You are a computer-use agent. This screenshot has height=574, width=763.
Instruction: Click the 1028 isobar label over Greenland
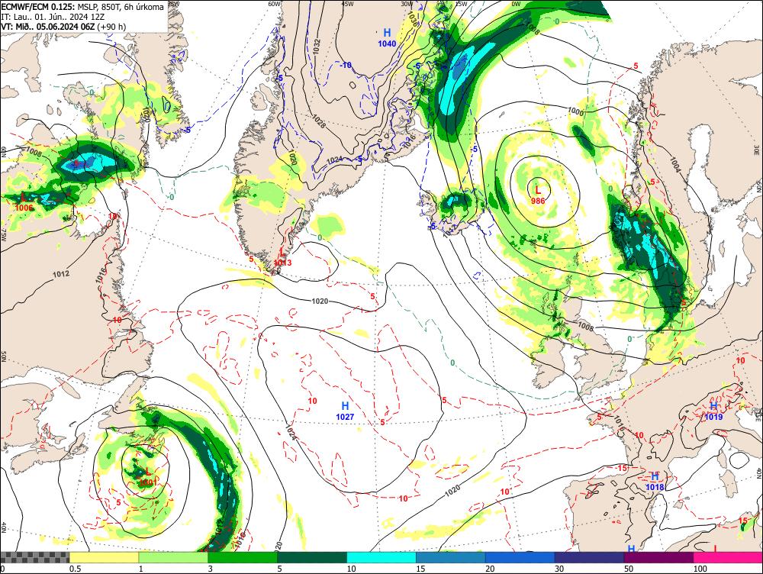point(318,120)
